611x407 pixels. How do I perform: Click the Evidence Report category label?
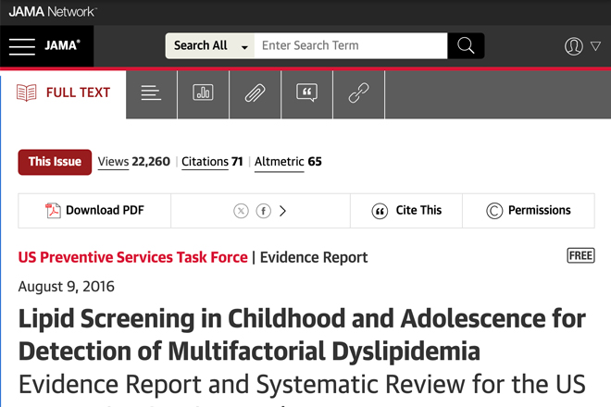[x=314, y=257]
